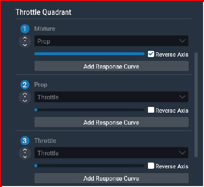
Task: Click the number 2 badge for Prop
Action: (25, 85)
